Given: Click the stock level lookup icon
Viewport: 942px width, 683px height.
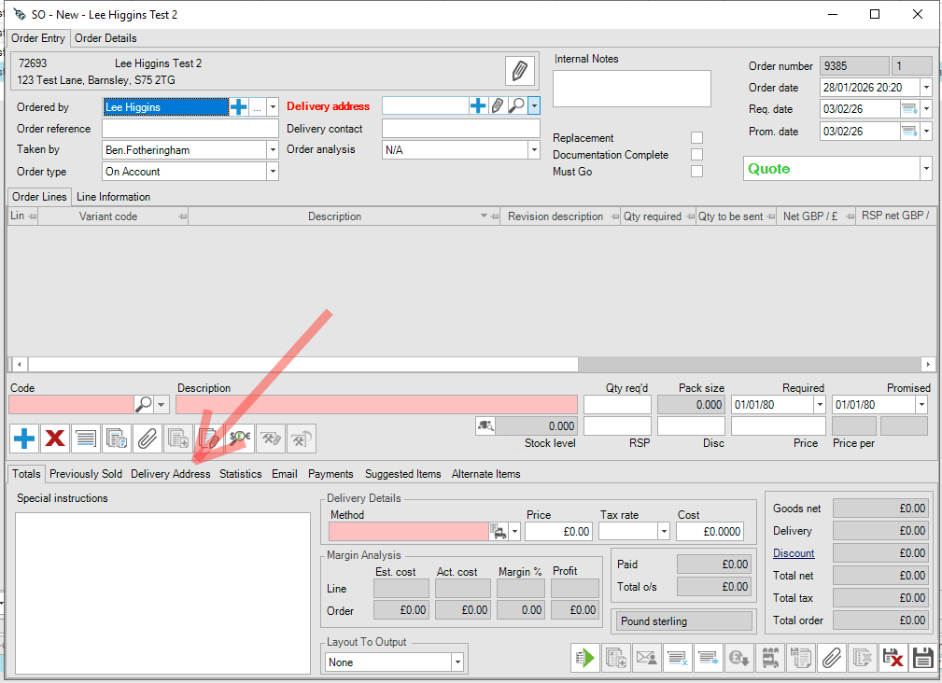Looking at the screenshot, I should 485,425.
